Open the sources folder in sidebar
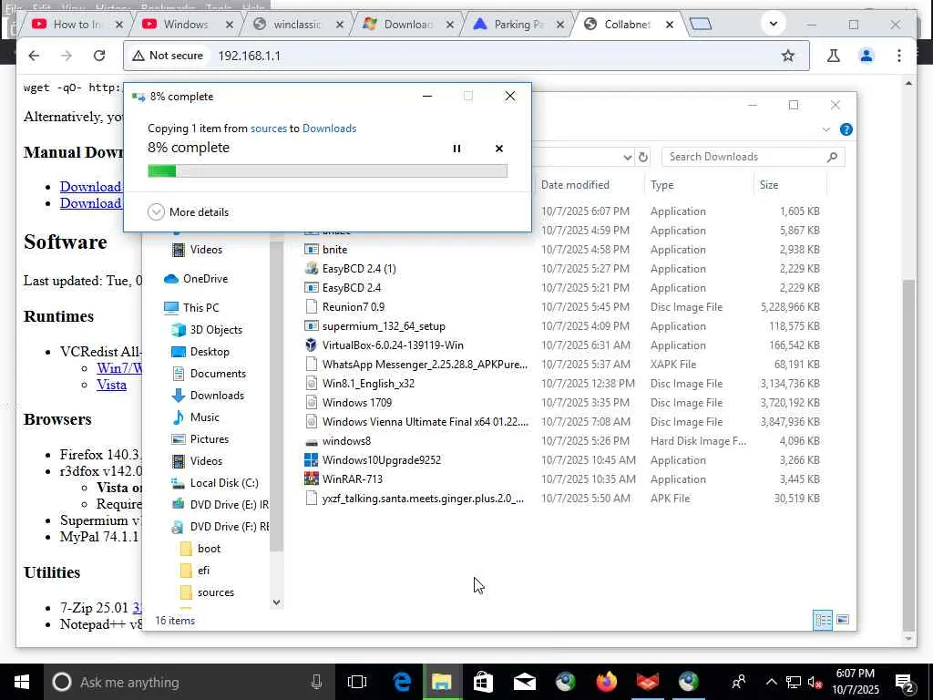Viewport: 933px width, 700px height. 215,592
